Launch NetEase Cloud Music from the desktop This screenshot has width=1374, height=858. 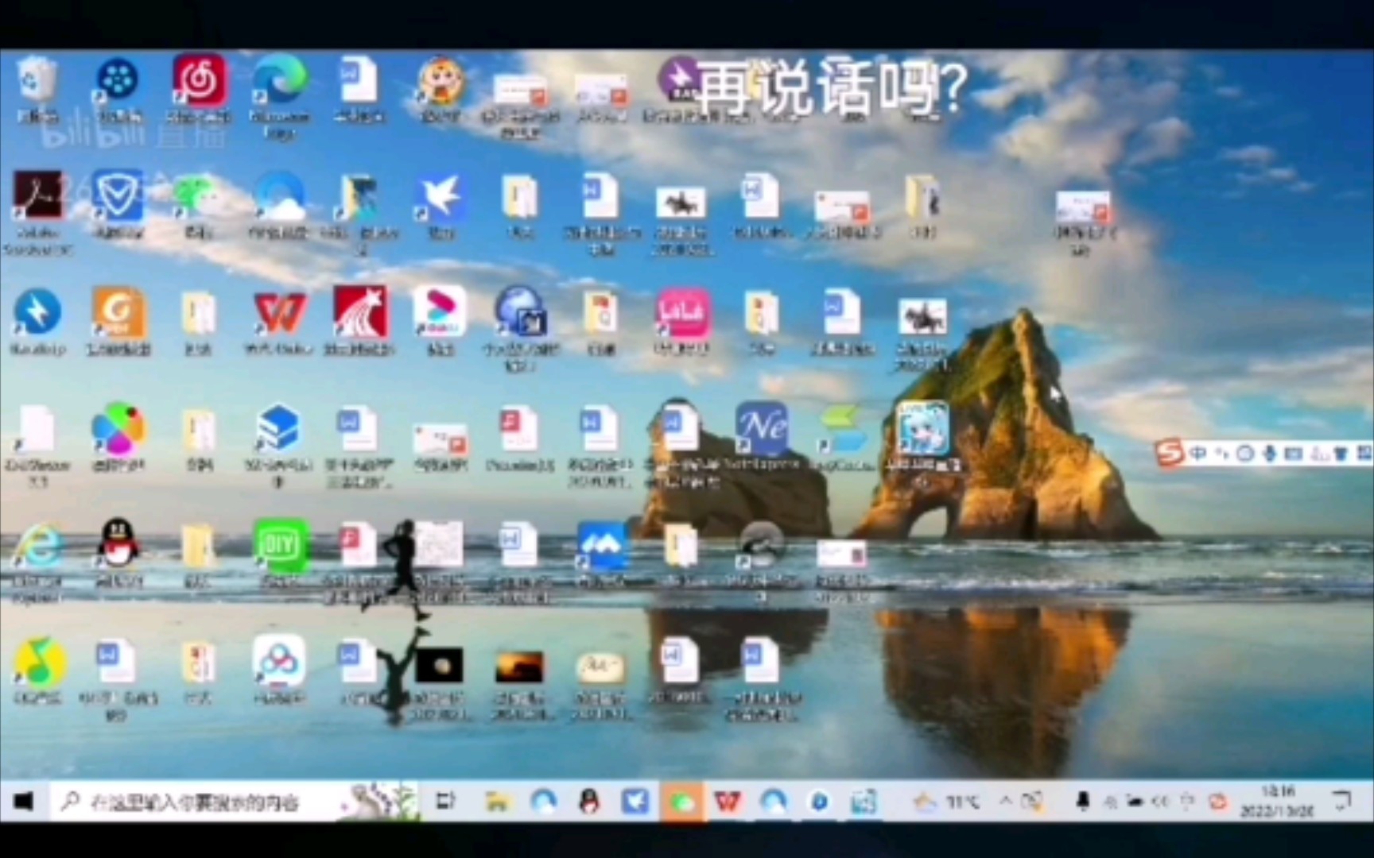pyautogui.click(x=199, y=79)
